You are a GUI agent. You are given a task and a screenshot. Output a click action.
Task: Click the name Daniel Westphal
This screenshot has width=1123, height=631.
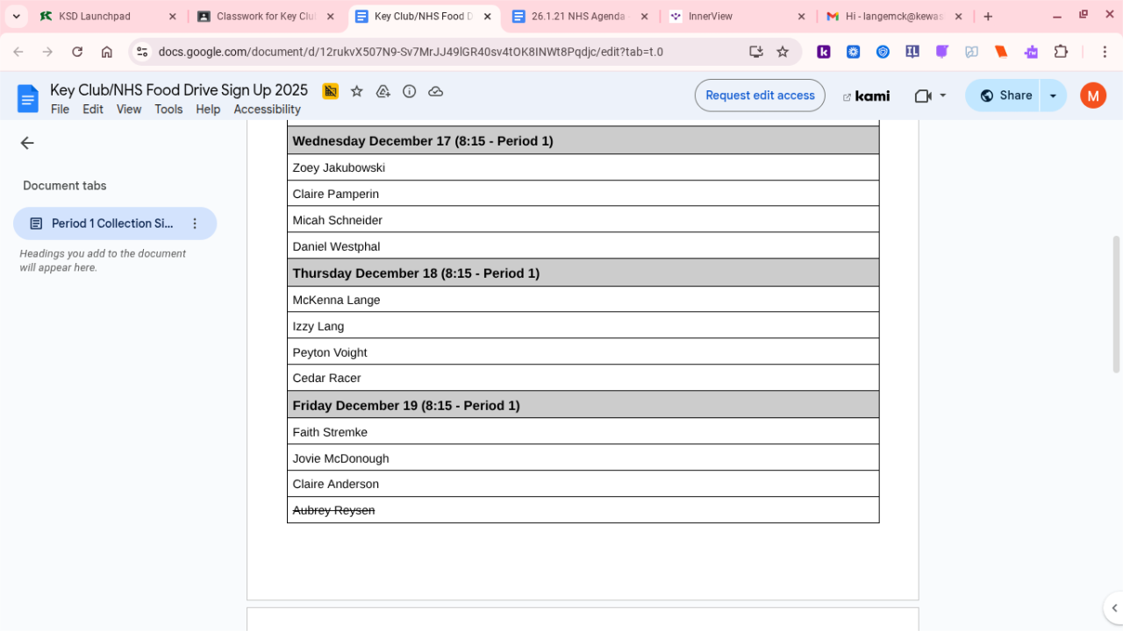tap(336, 246)
